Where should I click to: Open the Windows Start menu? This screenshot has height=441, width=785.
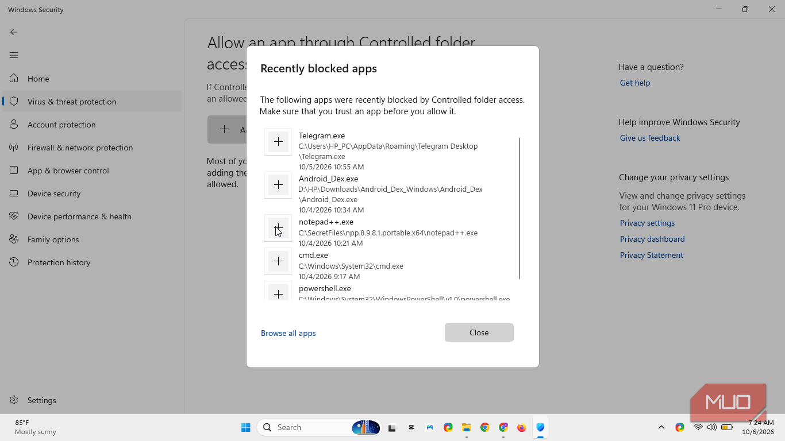246,427
